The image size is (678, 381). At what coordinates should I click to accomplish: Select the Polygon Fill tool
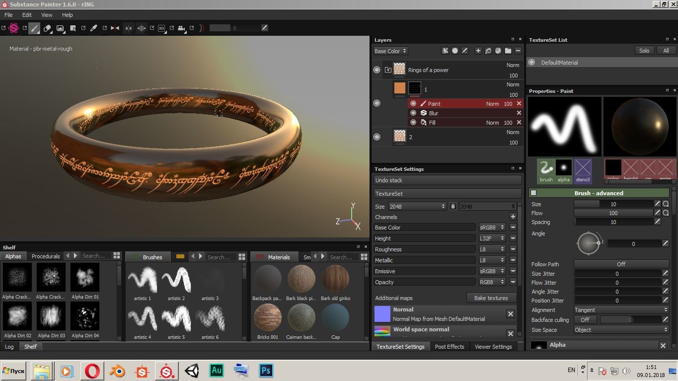coord(73,28)
